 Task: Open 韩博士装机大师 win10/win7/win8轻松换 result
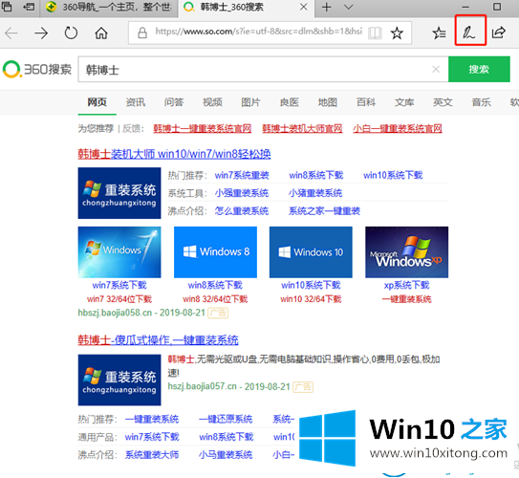[175, 154]
